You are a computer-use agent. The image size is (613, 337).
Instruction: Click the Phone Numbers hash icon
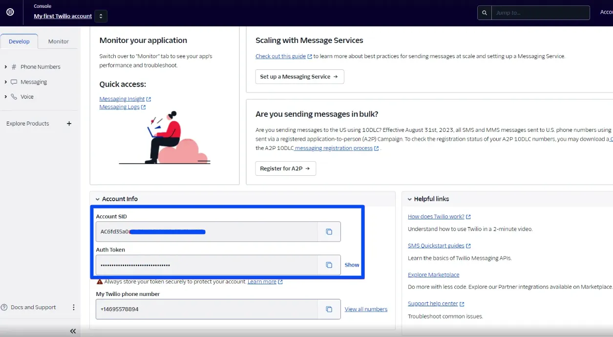click(14, 67)
